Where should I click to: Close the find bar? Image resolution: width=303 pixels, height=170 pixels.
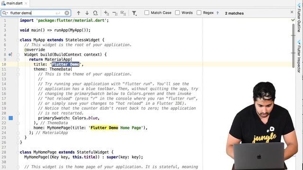[x=292, y=12]
